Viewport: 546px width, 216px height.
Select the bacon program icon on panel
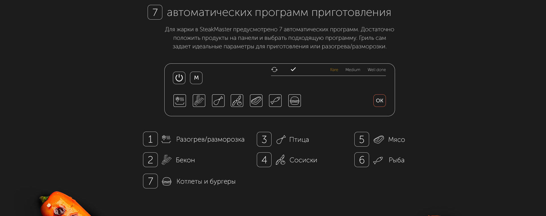coord(199,101)
